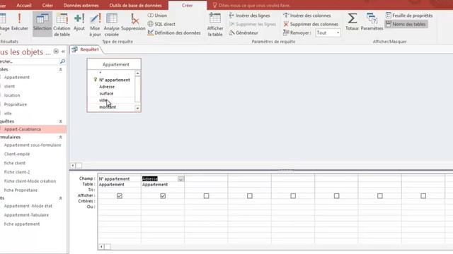Select Suppression query type
The width and height of the screenshot is (453, 254).
(133, 23)
